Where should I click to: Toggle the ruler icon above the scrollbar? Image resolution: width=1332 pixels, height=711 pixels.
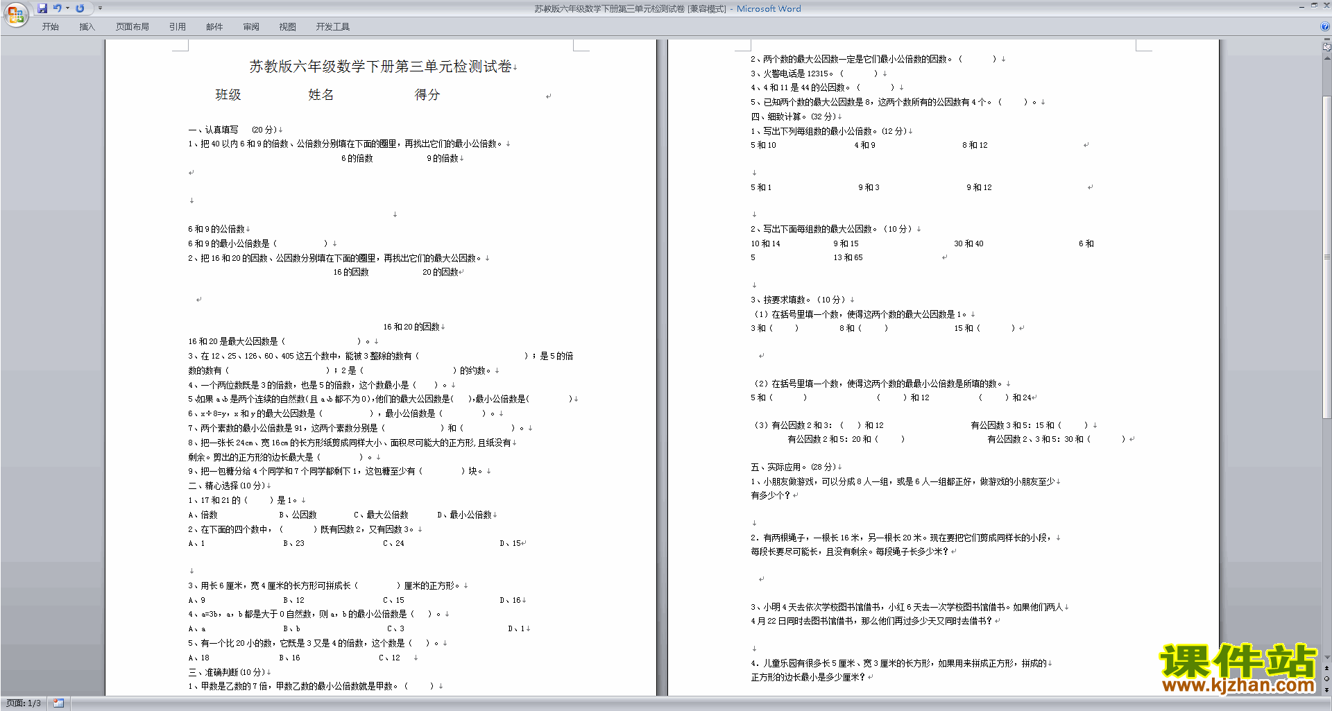click(1327, 47)
